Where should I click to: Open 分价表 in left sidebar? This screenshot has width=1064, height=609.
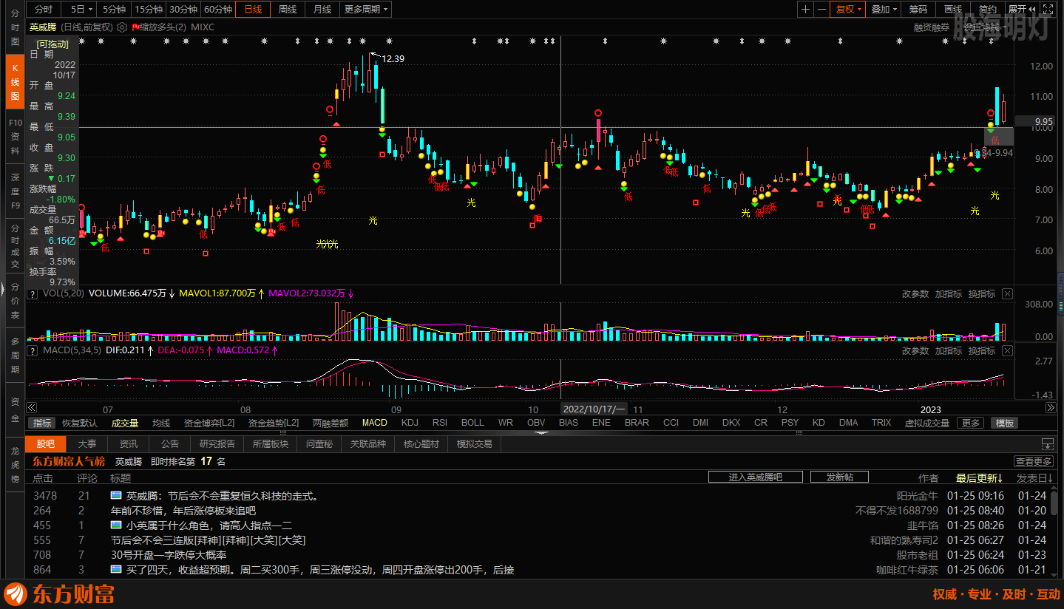pos(15,301)
